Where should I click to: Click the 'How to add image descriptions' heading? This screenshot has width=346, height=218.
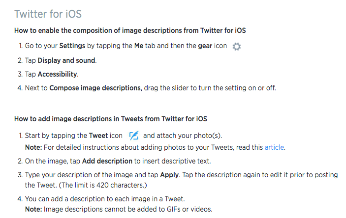(111, 119)
